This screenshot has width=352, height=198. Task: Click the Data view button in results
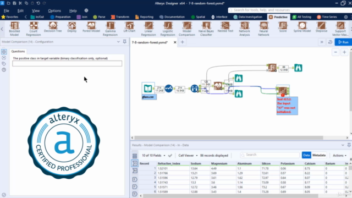point(306,155)
